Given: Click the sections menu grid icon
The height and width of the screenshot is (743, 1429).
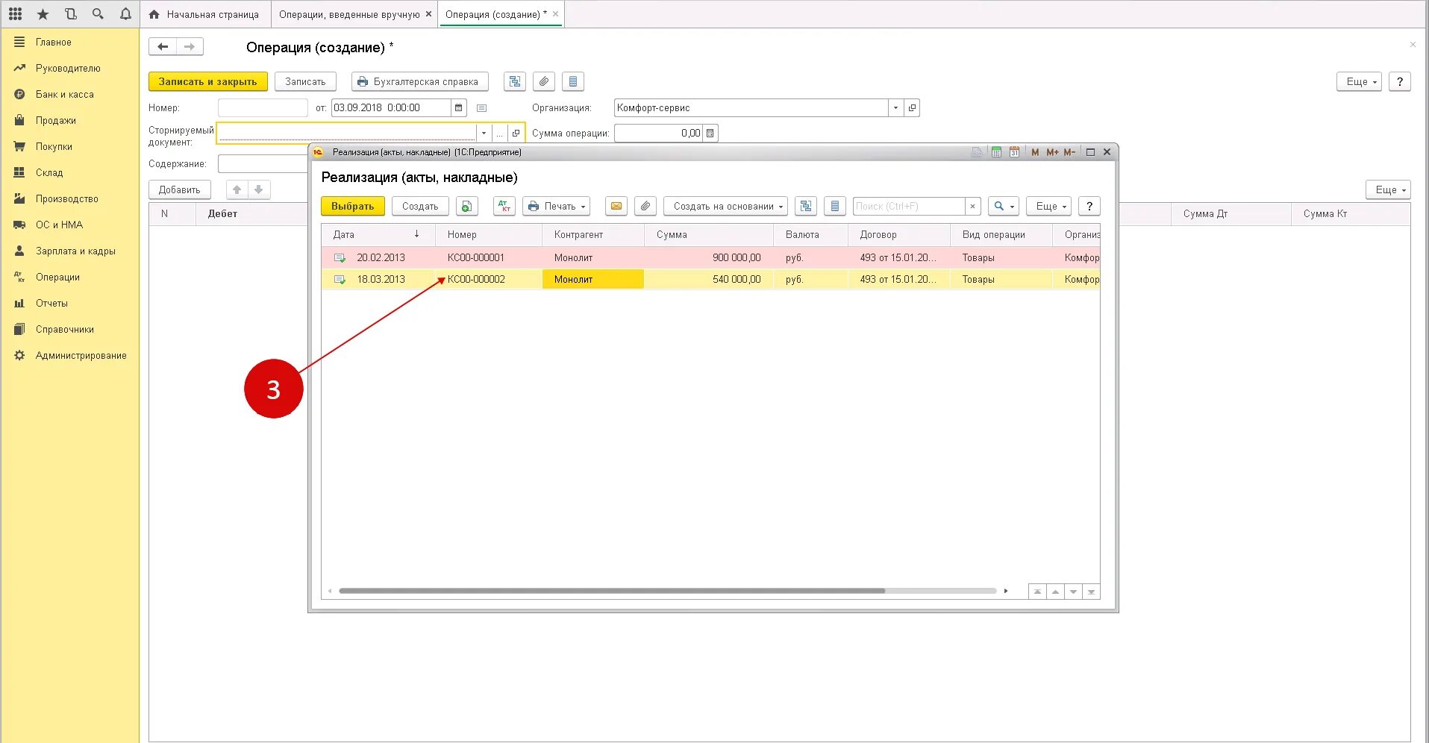Looking at the screenshot, I should [x=15, y=14].
